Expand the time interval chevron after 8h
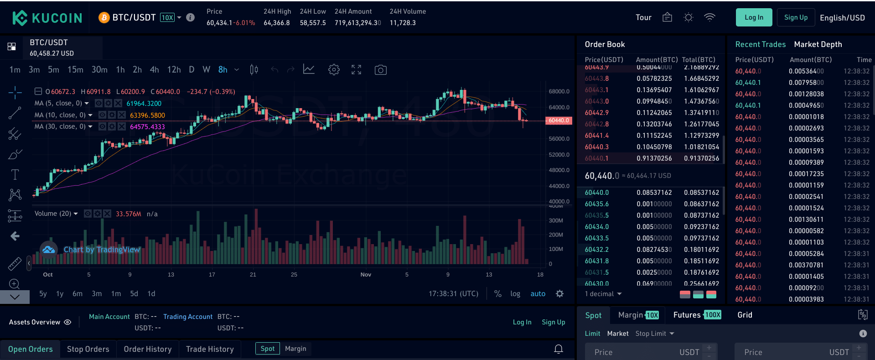Image resolution: width=875 pixels, height=360 pixels. tap(237, 70)
